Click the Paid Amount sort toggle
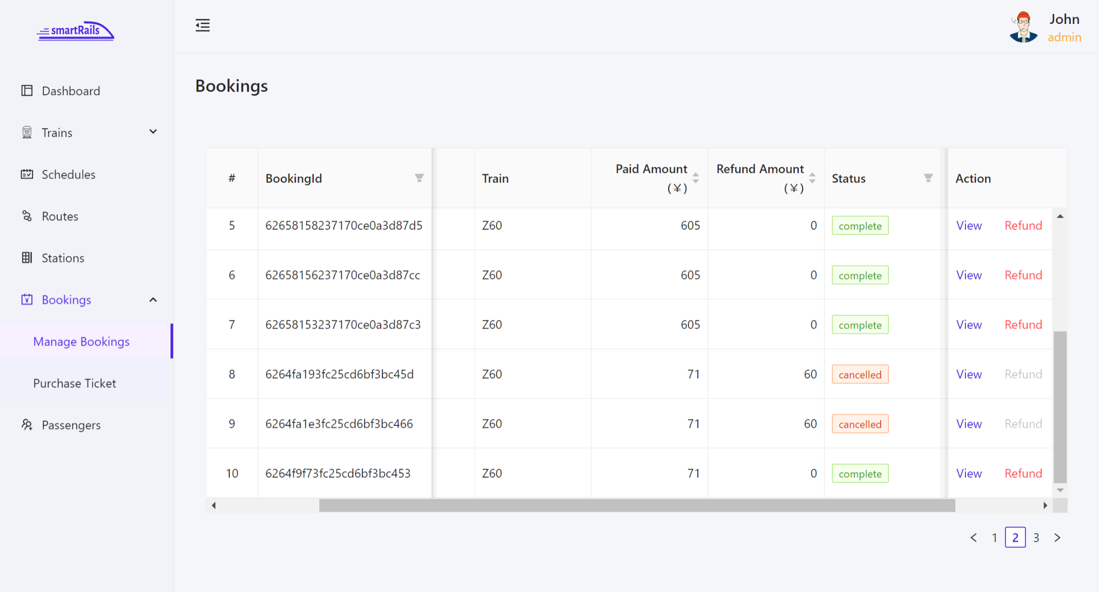 [x=697, y=177]
